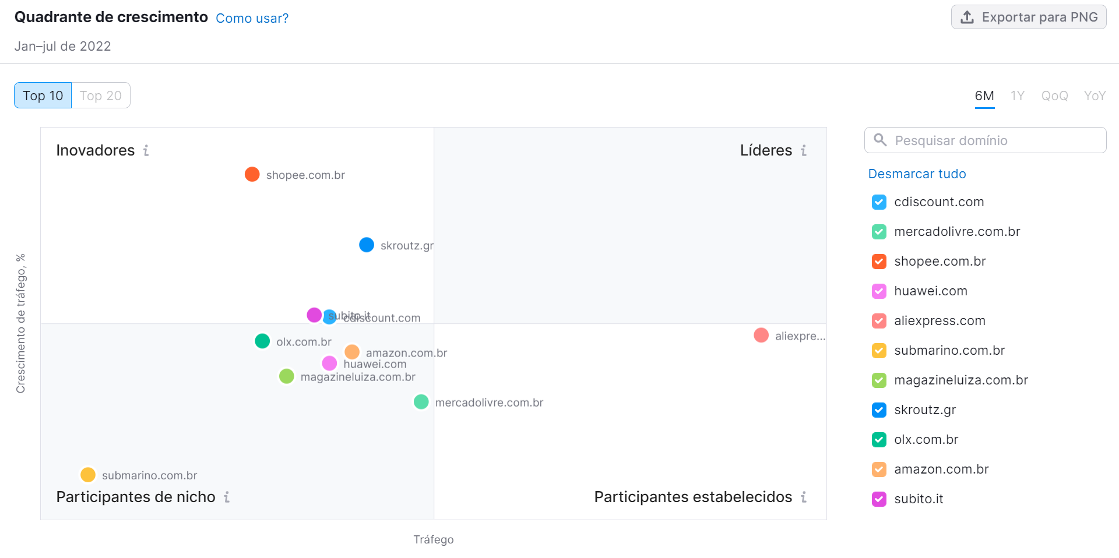Image resolution: width=1119 pixels, height=558 pixels.
Task: Click the aliexpress coral data point
Action: (761, 335)
